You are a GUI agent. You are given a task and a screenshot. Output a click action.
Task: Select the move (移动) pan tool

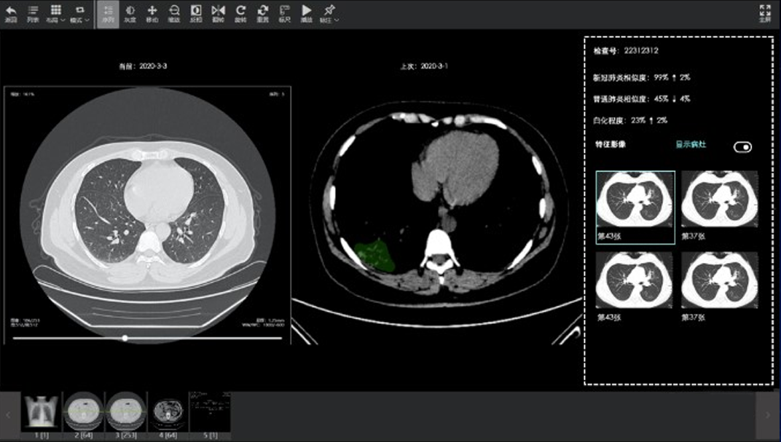pyautogui.click(x=152, y=13)
